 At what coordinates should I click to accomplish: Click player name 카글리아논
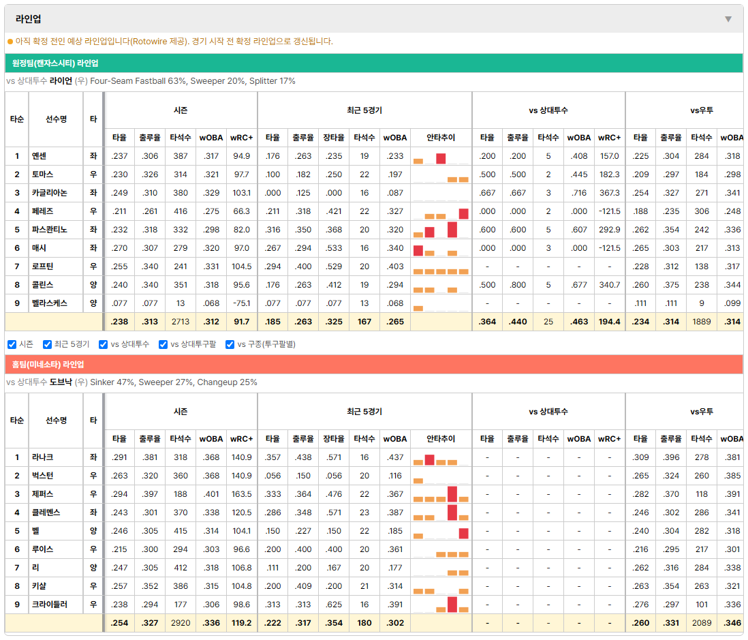(50, 193)
